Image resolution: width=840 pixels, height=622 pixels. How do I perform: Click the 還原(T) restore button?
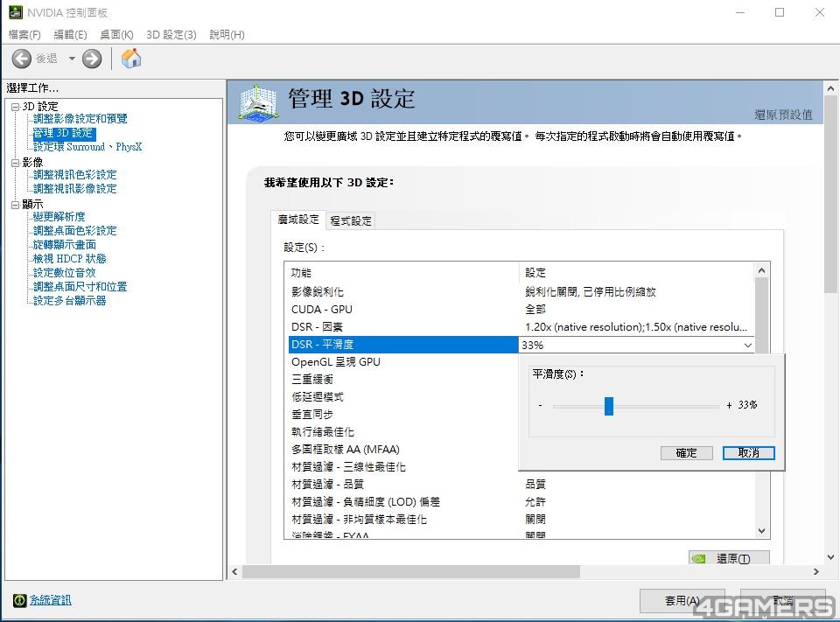(x=729, y=558)
